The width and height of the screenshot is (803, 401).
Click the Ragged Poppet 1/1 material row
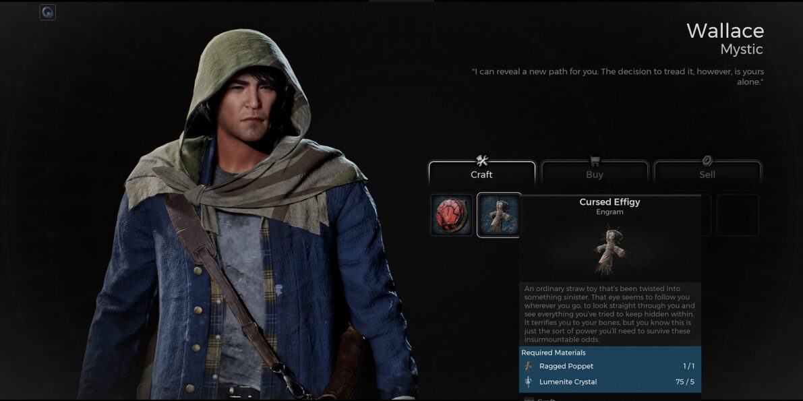tap(610, 366)
